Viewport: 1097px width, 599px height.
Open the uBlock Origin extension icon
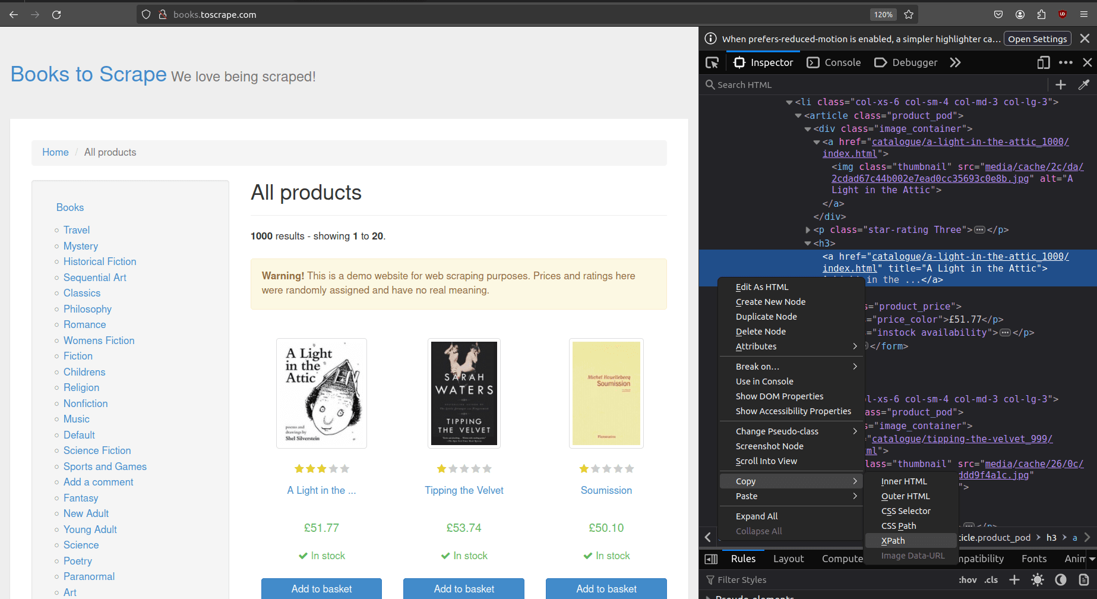point(1063,14)
